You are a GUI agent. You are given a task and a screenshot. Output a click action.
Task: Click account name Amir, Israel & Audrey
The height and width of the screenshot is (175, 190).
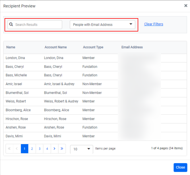click(x=59, y=84)
